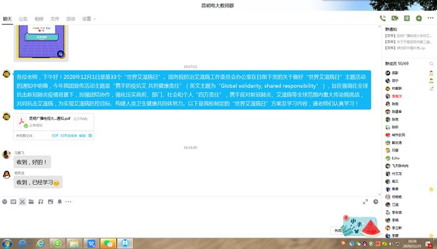
Task: Open the message history clock icon
Action: pos(376,202)
